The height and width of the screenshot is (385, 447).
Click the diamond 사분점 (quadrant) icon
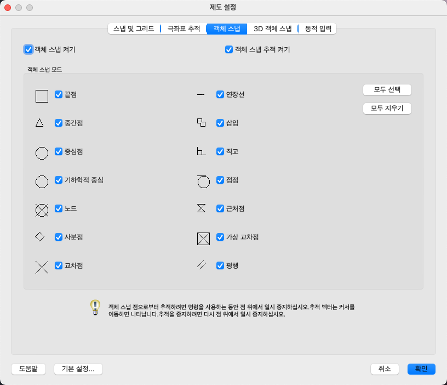(39, 236)
